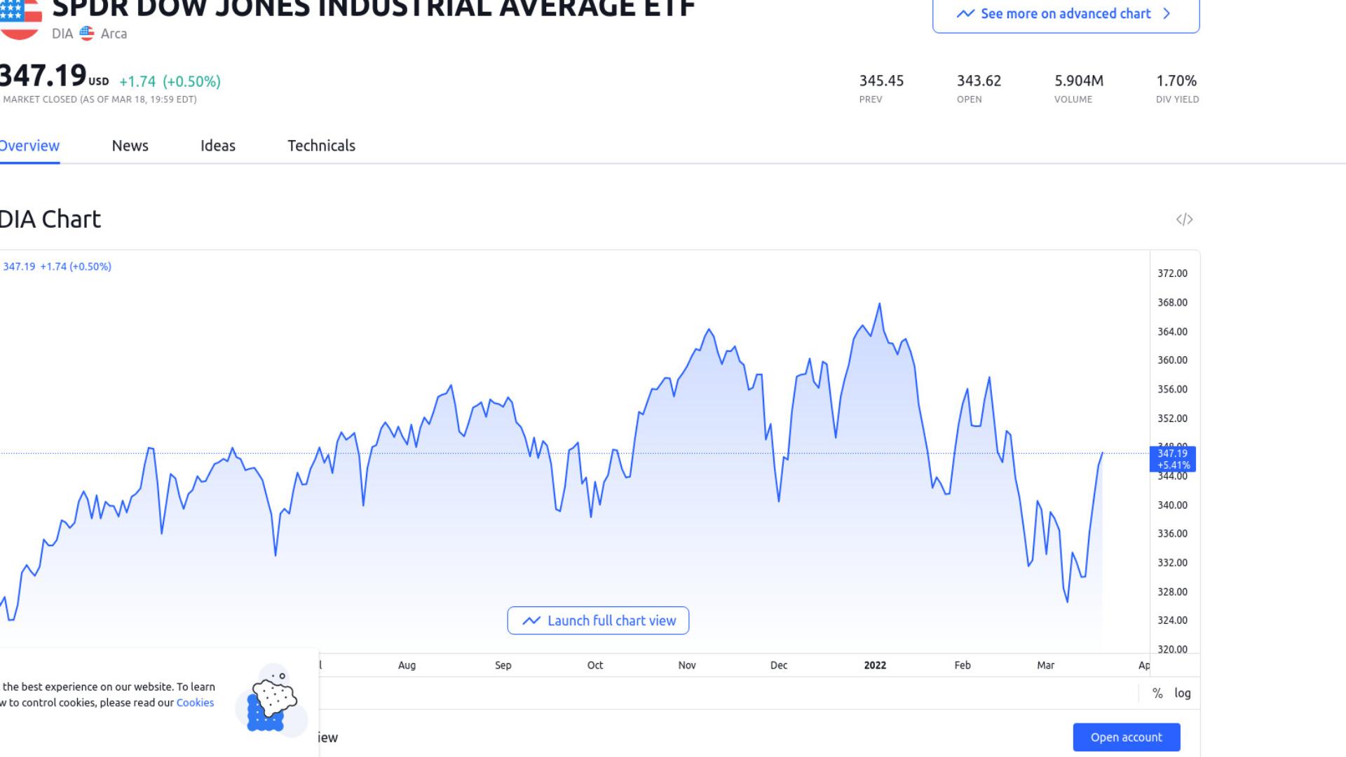The image size is (1346, 757).
Task: Click the 356.00 price axis label
Action: coord(1172,389)
